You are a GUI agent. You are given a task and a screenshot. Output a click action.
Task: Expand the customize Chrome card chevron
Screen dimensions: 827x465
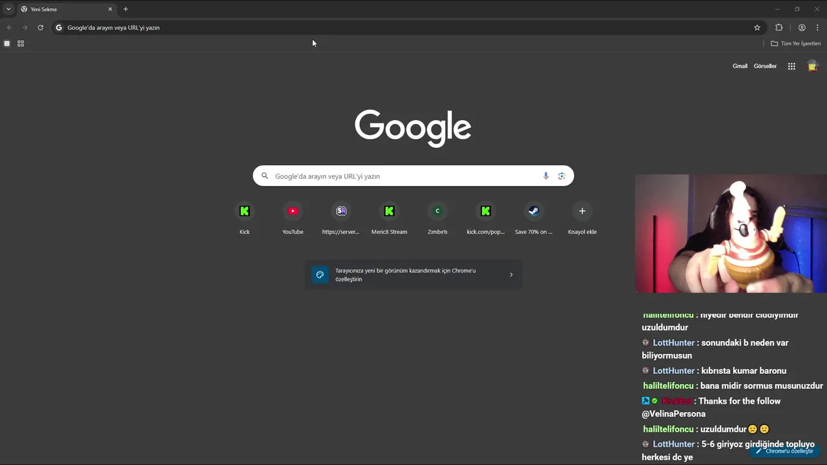click(x=511, y=274)
